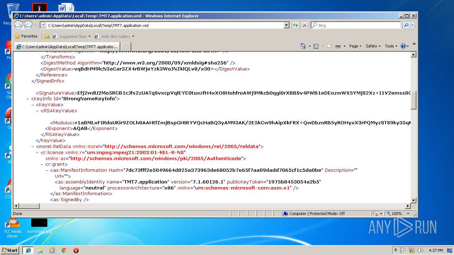Open the Windows Start menu
454x255 pixels.
point(10,250)
